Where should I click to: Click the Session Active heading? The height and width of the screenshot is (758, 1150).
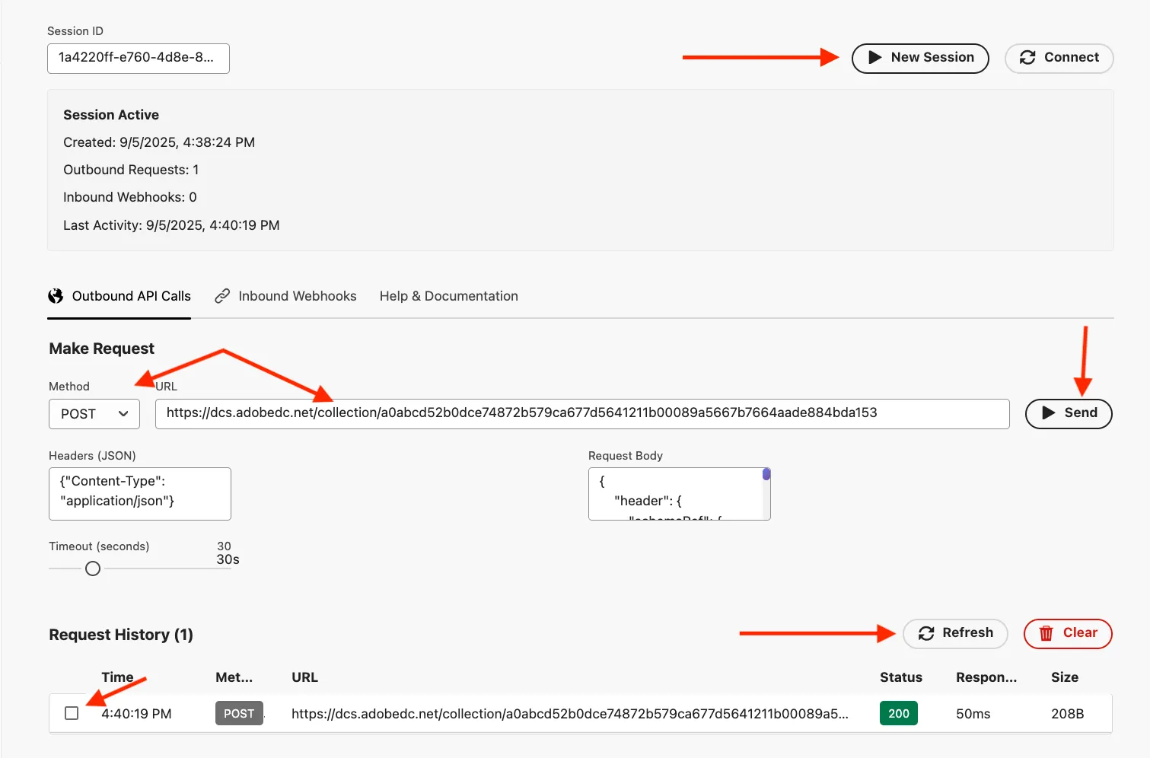pyautogui.click(x=111, y=115)
